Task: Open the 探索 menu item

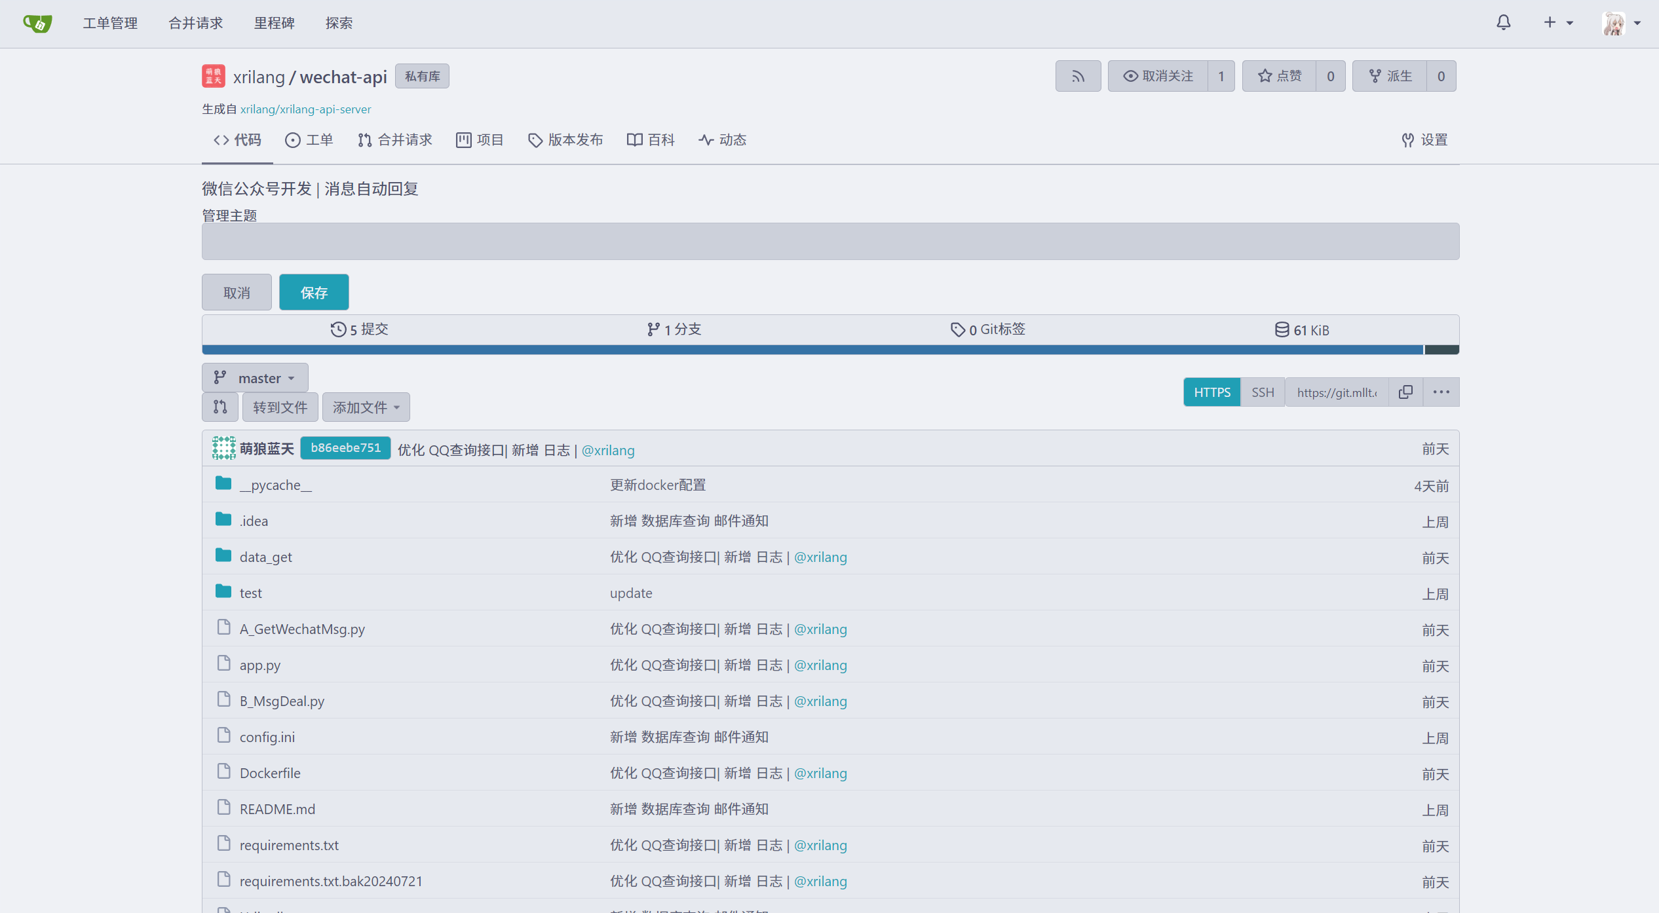Action: (339, 22)
